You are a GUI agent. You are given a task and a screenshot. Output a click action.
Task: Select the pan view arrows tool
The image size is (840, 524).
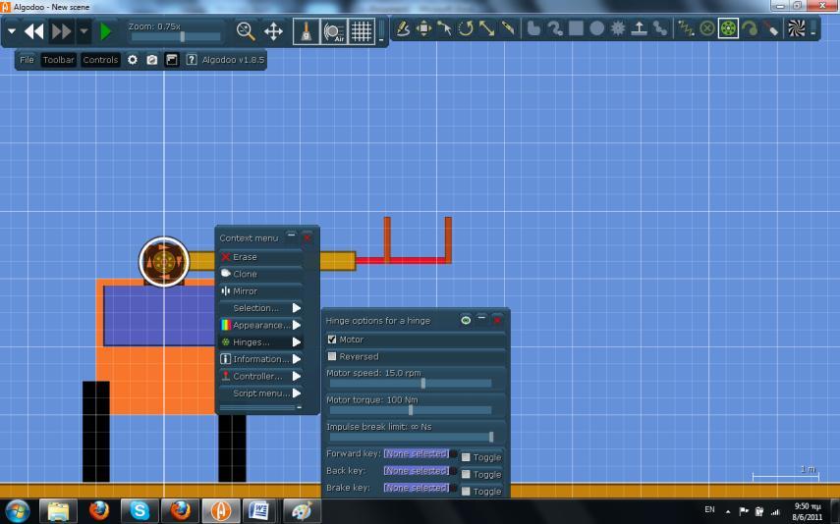click(273, 31)
